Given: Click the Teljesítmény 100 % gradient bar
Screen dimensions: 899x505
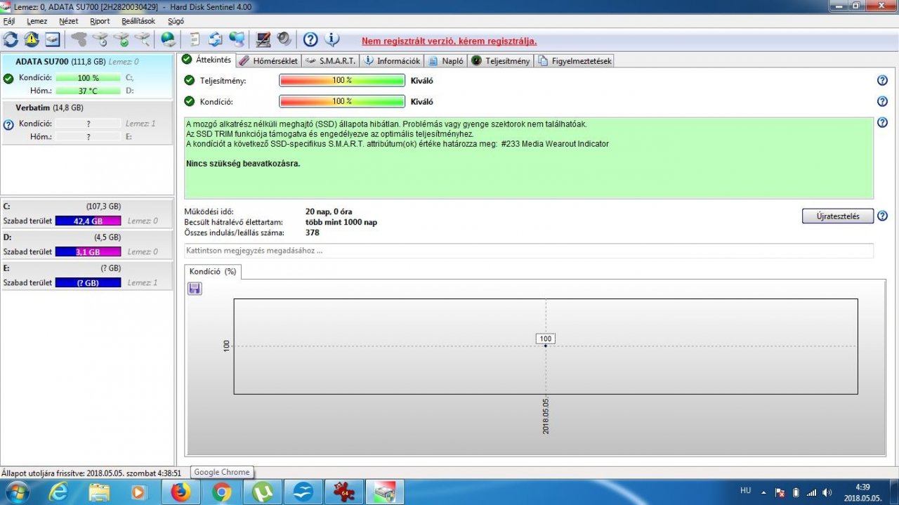Looking at the screenshot, I should 342,80.
